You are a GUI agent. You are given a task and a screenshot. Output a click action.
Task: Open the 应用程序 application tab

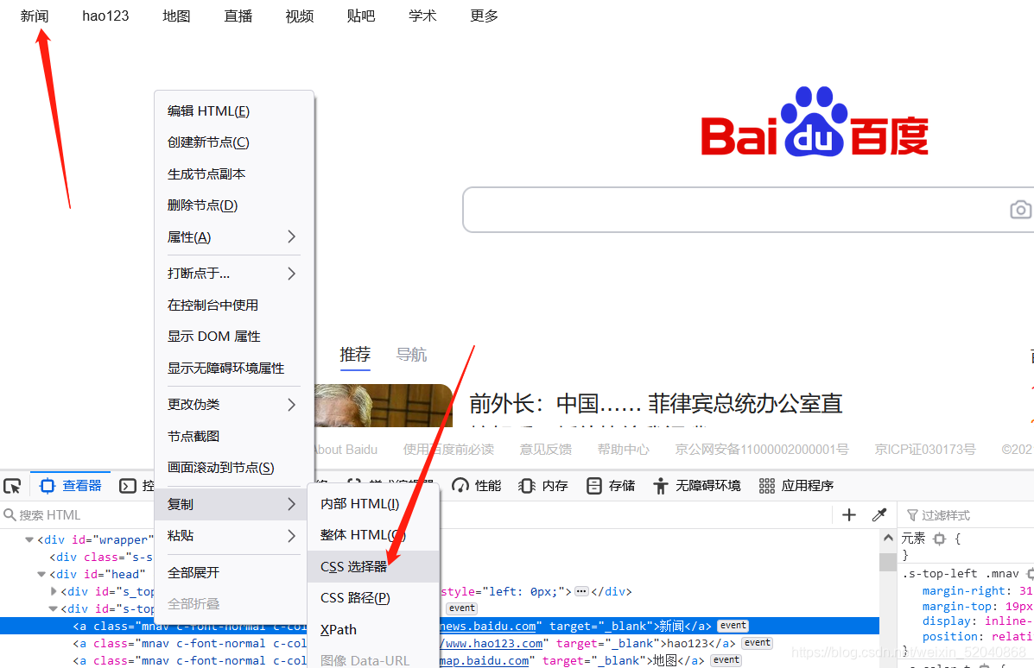(x=796, y=486)
